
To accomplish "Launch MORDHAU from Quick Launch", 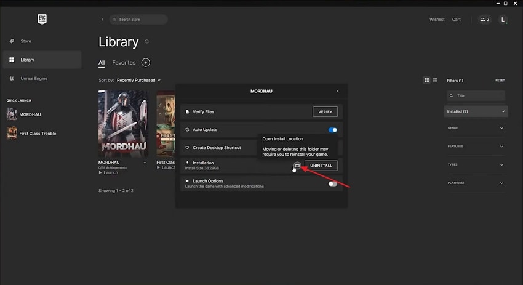I will (x=24, y=114).
